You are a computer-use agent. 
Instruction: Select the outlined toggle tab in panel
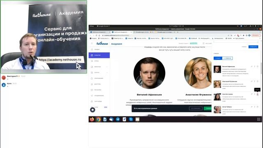pyautogui.click(x=227, y=58)
